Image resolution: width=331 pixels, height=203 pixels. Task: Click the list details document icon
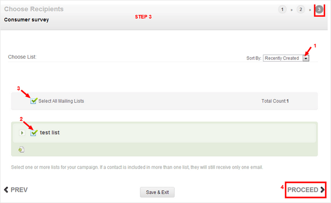(x=21, y=150)
